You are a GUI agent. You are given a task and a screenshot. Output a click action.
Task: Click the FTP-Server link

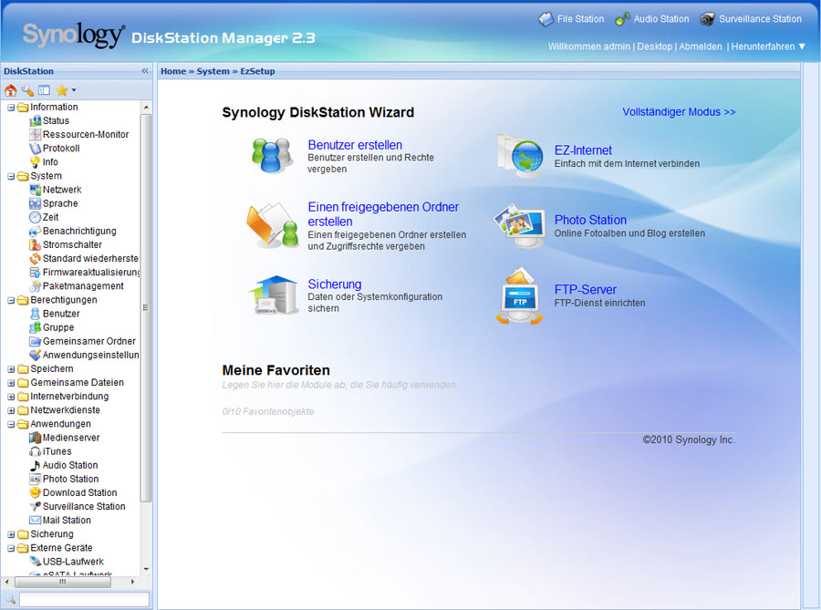[585, 289]
